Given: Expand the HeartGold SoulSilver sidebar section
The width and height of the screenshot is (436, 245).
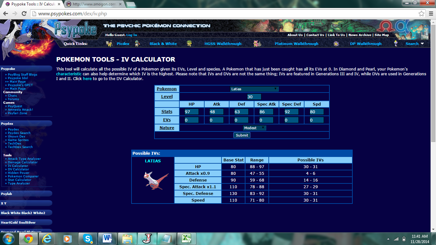Looking at the screenshot, I should (x=26, y=222).
